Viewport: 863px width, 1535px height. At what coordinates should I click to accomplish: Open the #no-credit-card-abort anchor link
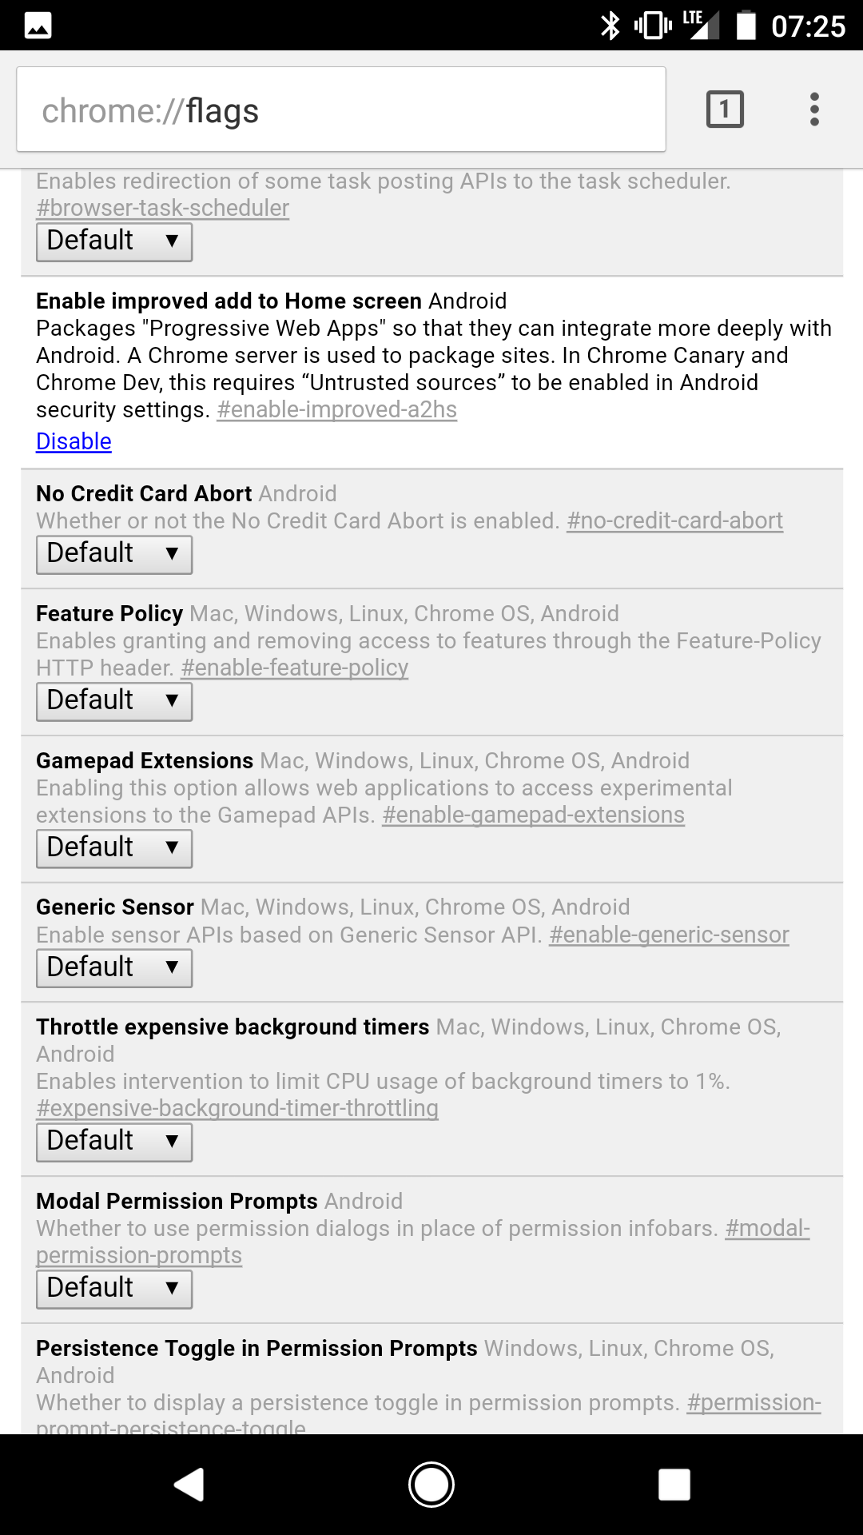point(674,520)
